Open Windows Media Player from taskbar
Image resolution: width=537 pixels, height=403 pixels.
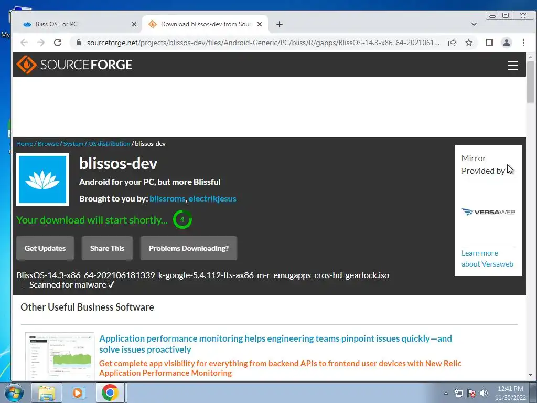(78, 393)
